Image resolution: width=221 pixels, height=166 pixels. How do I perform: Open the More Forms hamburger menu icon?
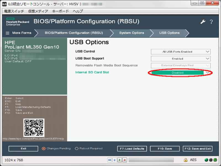[7, 33]
